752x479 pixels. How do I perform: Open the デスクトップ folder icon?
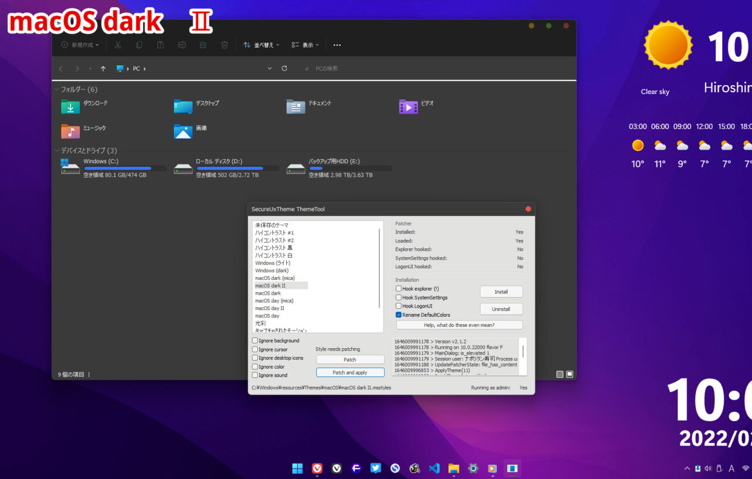(183, 107)
